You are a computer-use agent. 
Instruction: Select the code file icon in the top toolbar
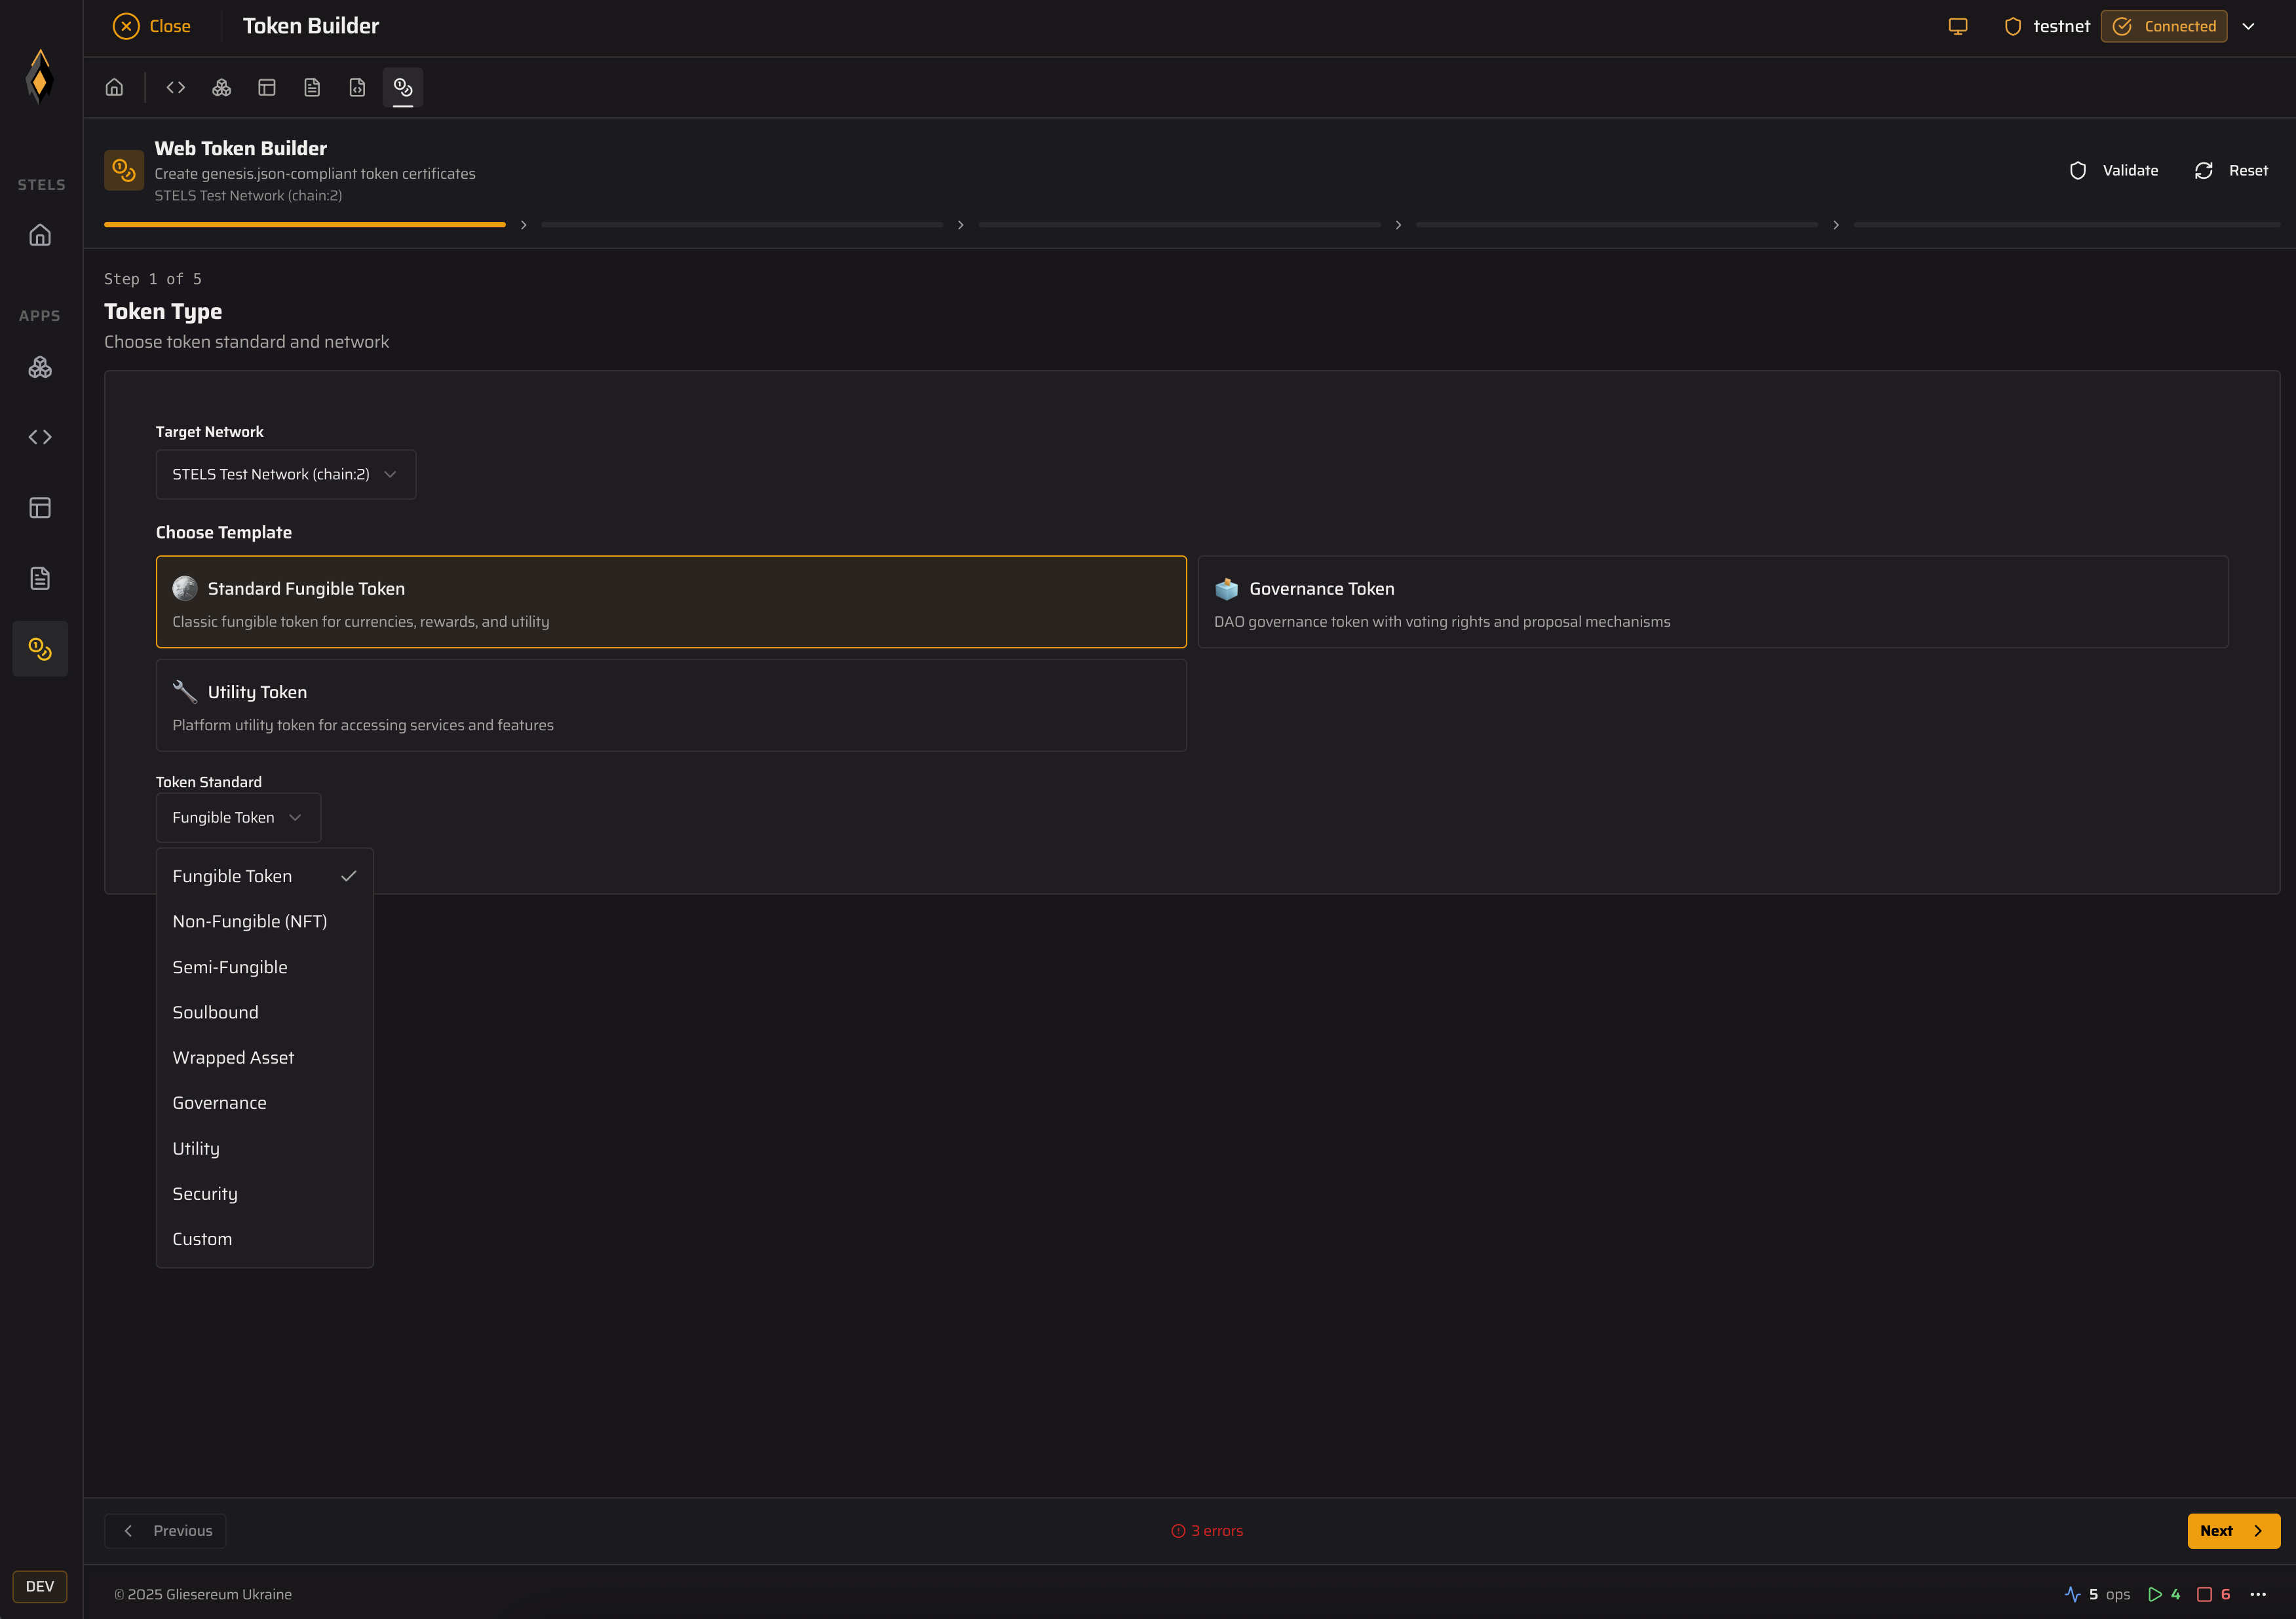357,87
